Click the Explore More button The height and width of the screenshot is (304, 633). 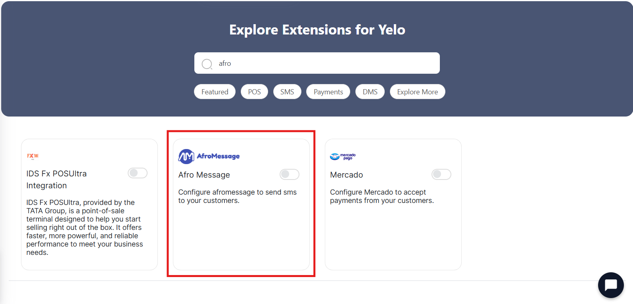pyautogui.click(x=418, y=92)
